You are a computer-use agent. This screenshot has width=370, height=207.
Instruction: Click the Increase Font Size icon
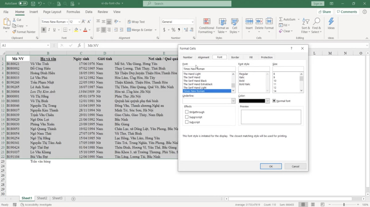tap(84, 22)
